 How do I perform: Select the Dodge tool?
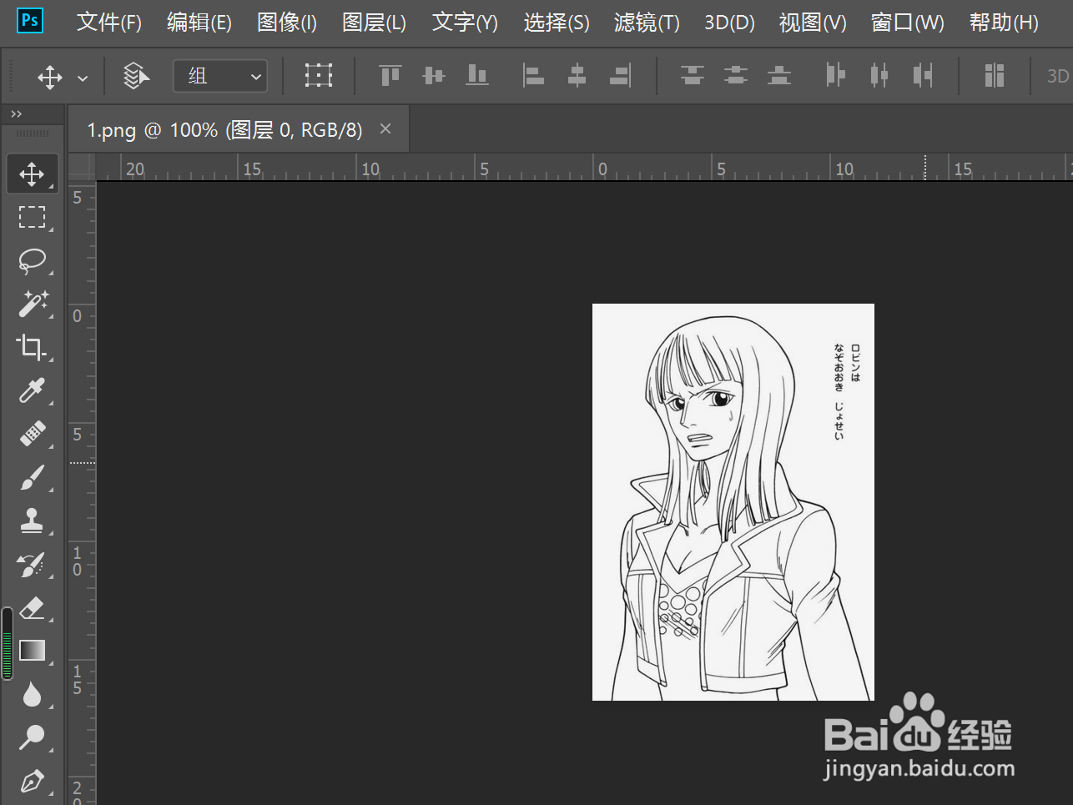pos(33,737)
